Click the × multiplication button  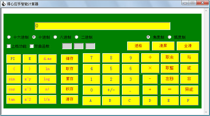(x=150, y=68)
